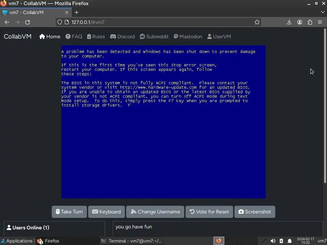The height and width of the screenshot is (245, 327).
Task: Click the blue screen VM display
Action: [x=163, y=122]
